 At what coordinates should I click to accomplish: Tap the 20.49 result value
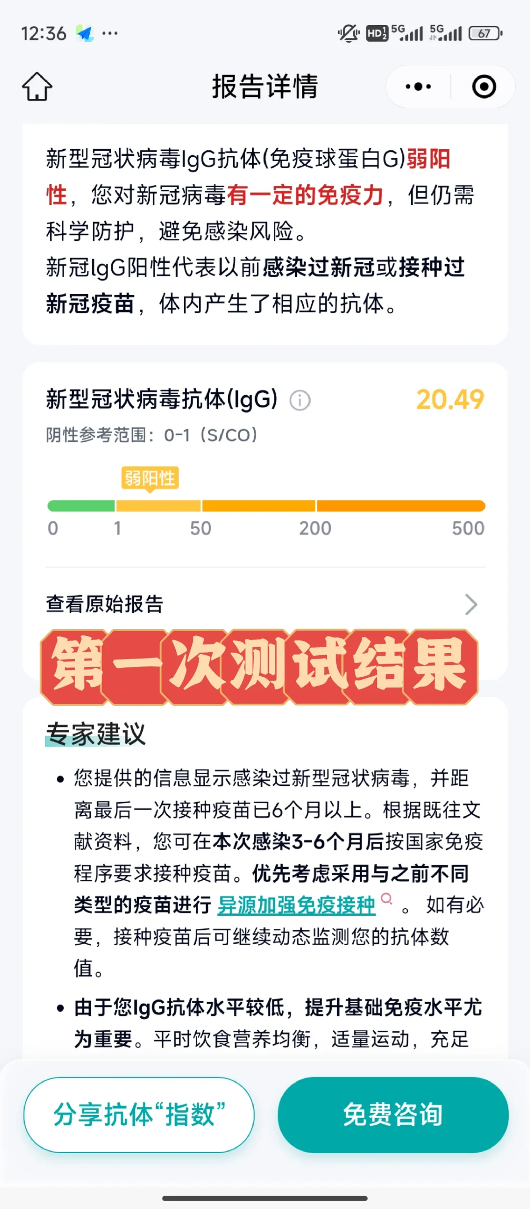(450, 400)
